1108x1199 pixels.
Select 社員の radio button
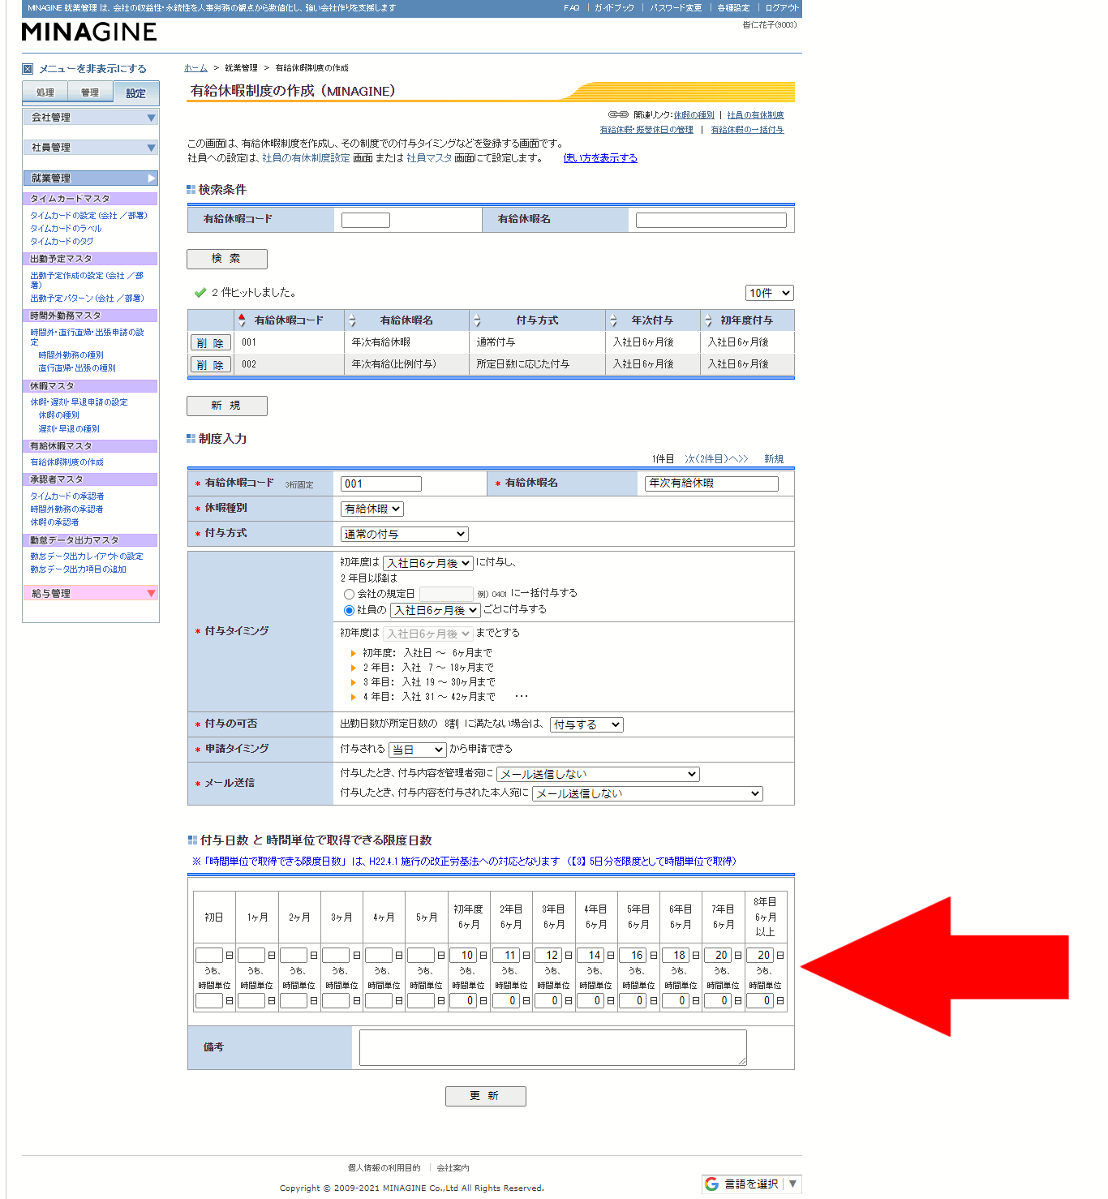tap(349, 610)
